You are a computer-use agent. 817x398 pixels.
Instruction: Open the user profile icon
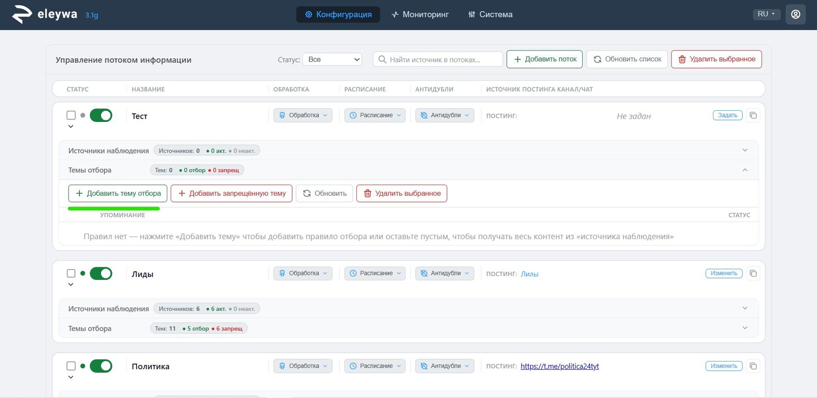pos(796,14)
